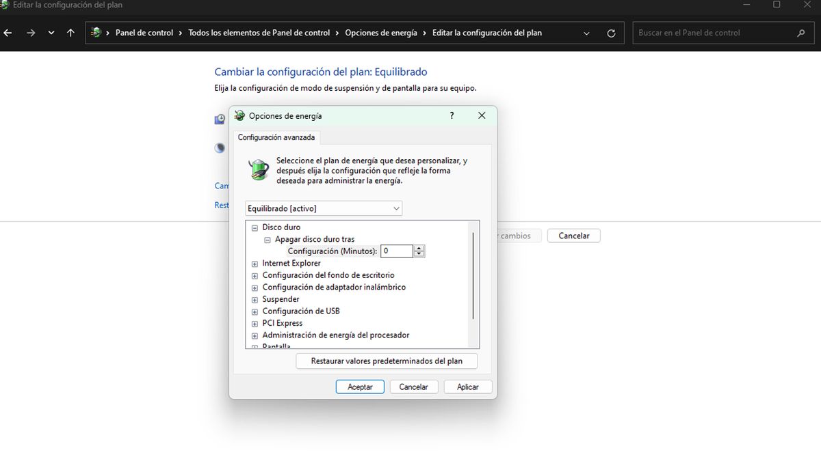Collapse the Disco duro tree node
The height and width of the screenshot is (461, 821).
click(x=254, y=227)
